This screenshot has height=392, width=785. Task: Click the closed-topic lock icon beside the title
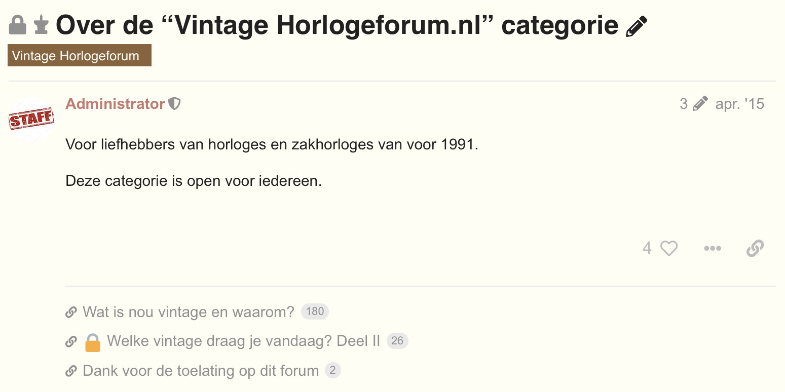click(18, 25)
